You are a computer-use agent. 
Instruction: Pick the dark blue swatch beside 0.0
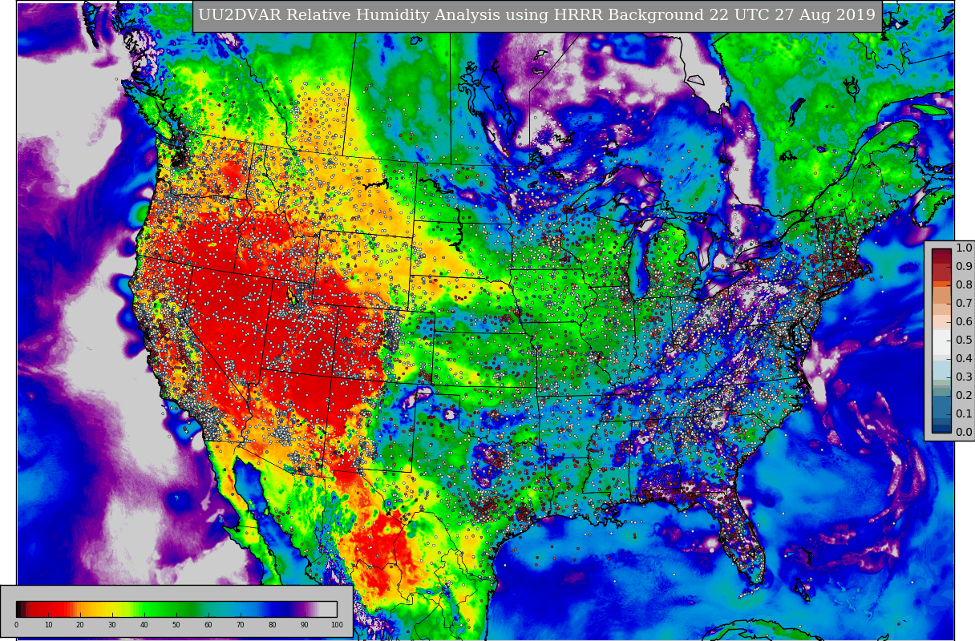click(941, 428)
